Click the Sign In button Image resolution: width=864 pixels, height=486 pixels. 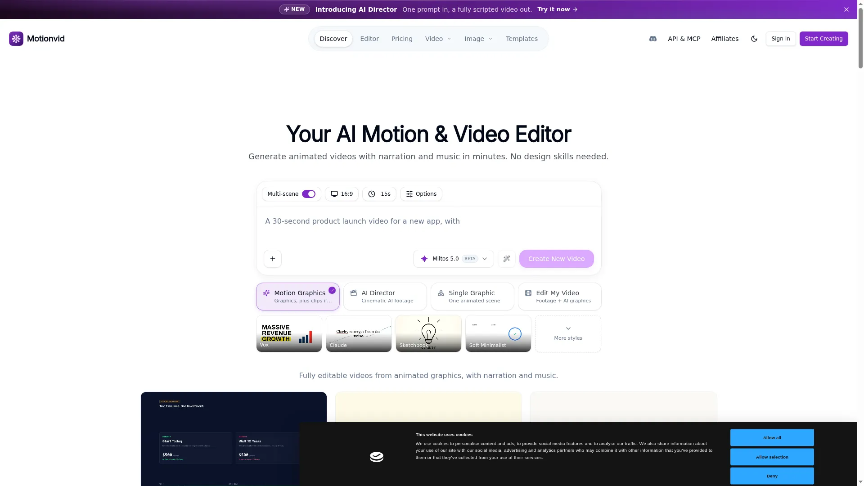781,39
